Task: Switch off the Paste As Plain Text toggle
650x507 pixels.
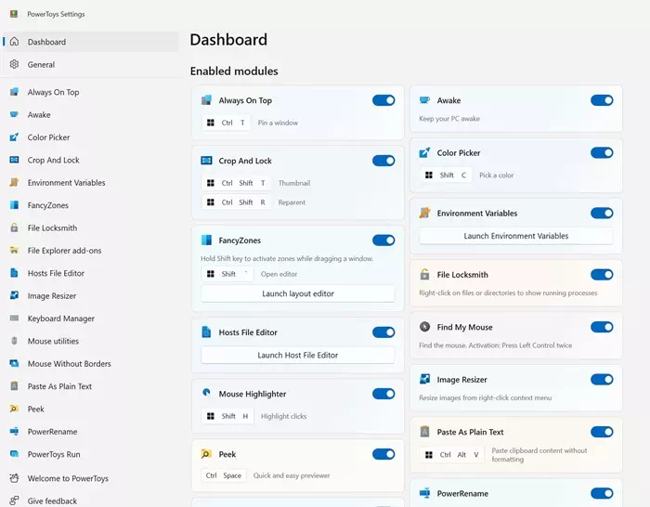Action: tap(602, 432)
